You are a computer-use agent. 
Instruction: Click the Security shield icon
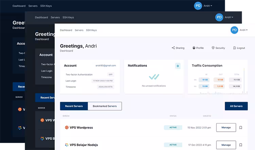[x=213, y=48]
